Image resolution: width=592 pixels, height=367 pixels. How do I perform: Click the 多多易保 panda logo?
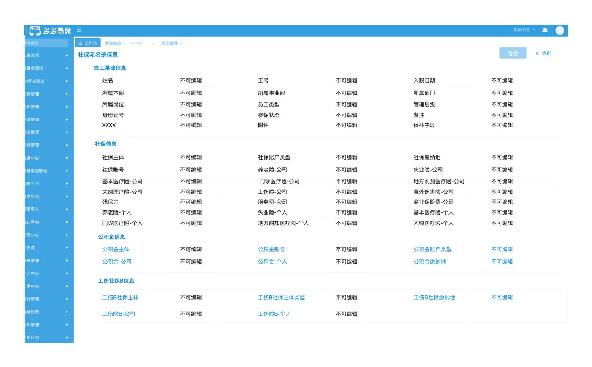pyautogui.click(x=35, y=30)
